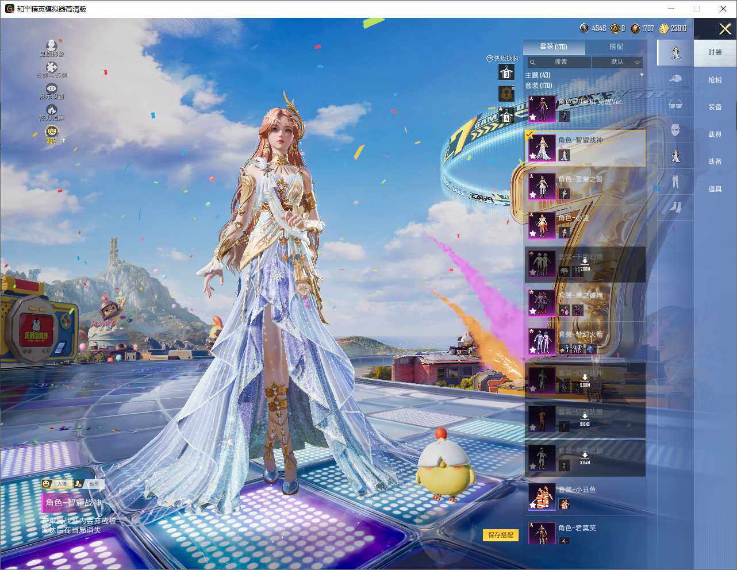Select the 角色-君莫笑 outfit thumbnail
This screenshot has width=737, height=570.
pyautogui.click(x=542, y=533)
